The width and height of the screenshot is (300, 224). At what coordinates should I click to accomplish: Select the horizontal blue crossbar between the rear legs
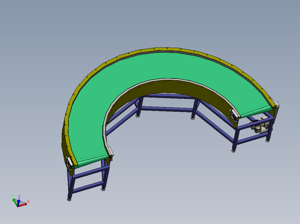pyautogui.click(x=167, y=109)
